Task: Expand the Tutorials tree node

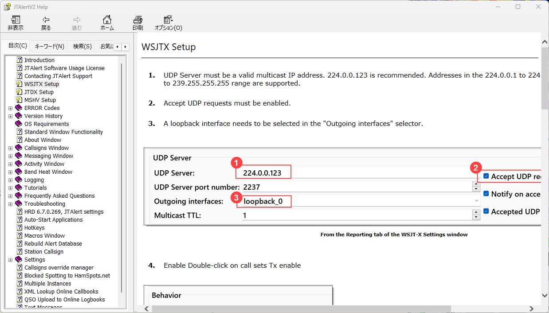Action: click(x=10, y=188)
